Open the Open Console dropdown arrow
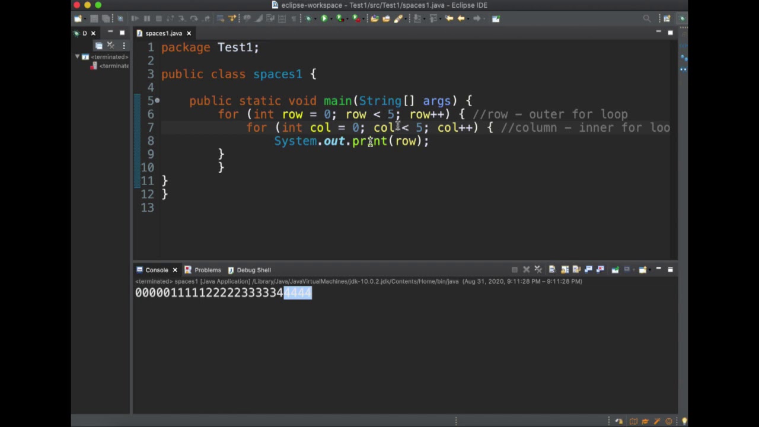Viewport: 759px width, 427px height. pos(650,270)
